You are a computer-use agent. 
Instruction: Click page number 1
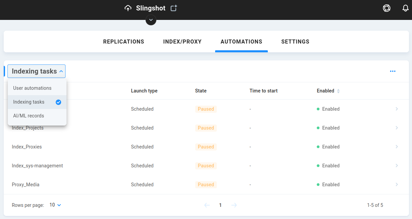tap(221, 205)
